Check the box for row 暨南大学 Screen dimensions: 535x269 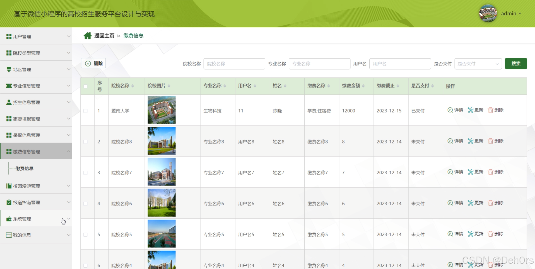coord(85,111)
